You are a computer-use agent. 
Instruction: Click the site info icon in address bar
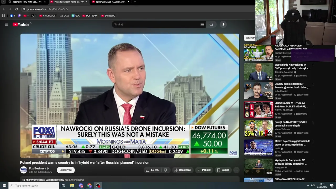pos(24,9)
